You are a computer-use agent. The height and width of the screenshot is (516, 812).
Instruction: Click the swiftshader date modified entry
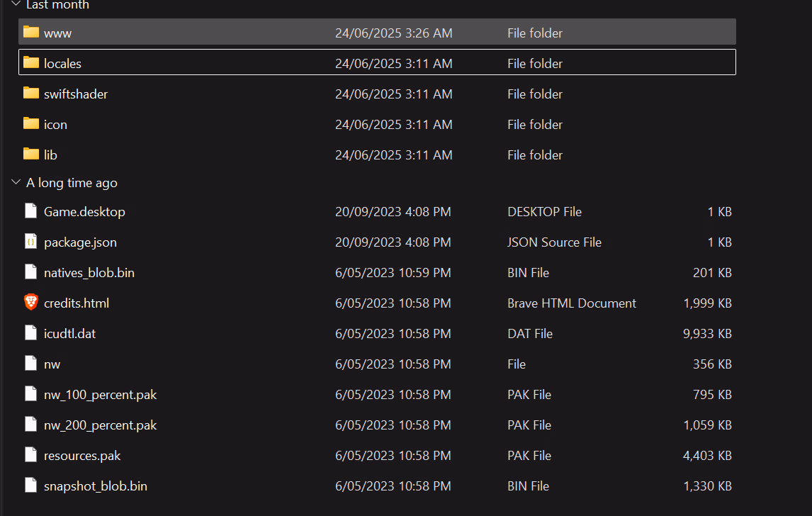coord(393,94)
